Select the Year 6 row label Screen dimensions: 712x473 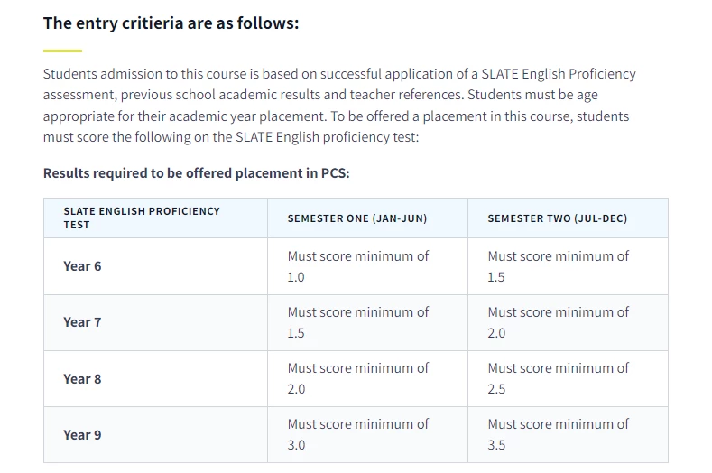click(x=82, y=266)
